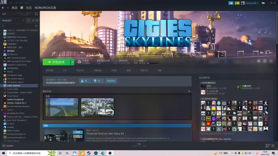
Task: Open the 社区 (Community) menu
Action: (x=29, y=8)
